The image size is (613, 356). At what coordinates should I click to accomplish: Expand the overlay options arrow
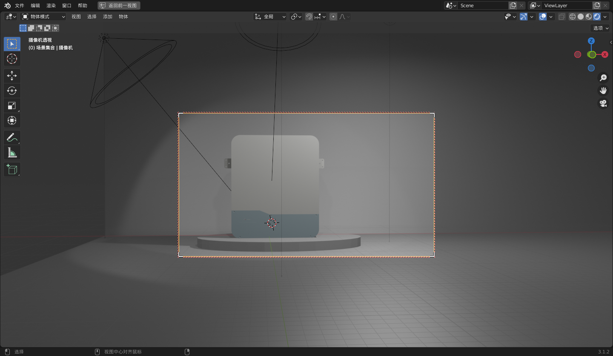551,17
